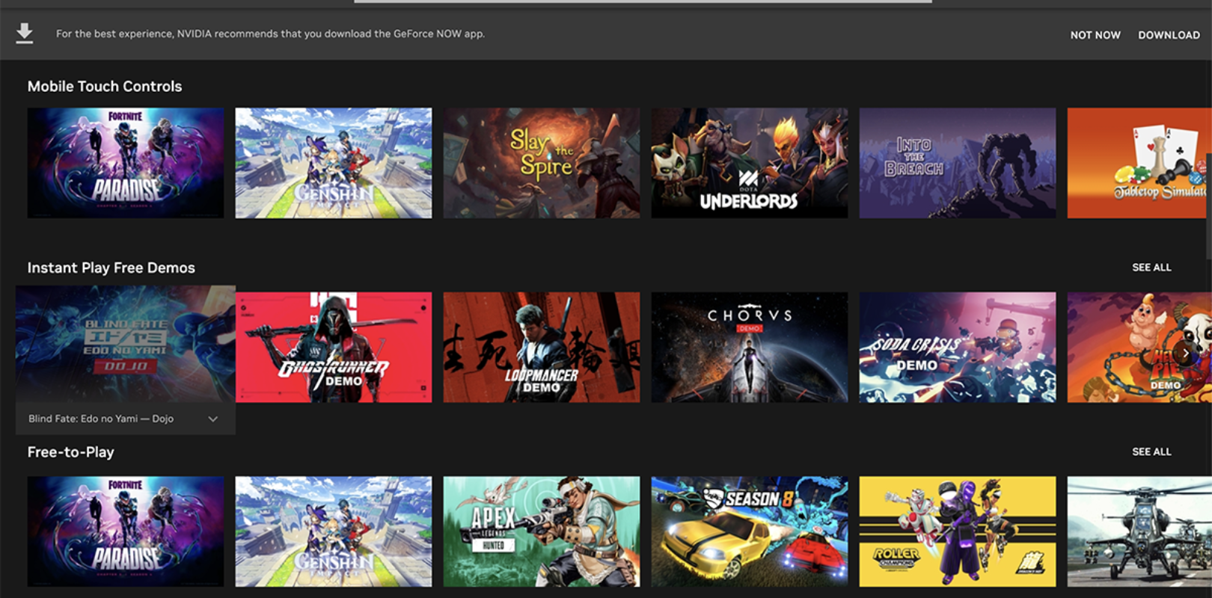1212x598 pixels.
Task: Open Apex Legends Hunted tile
Action: 542,531
